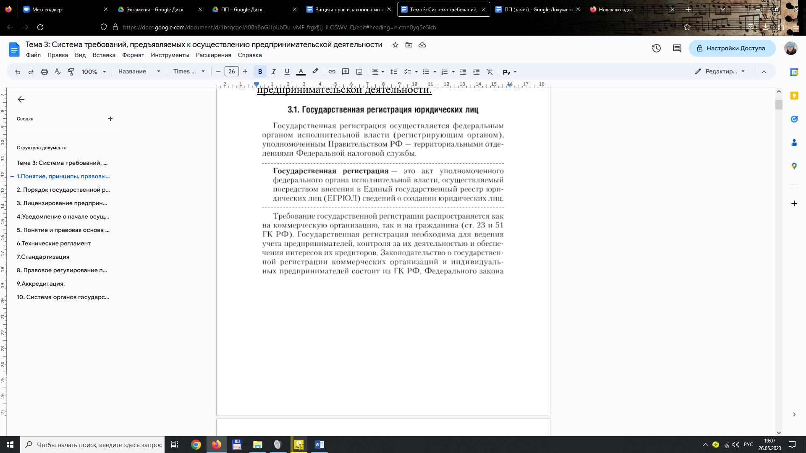Screen dimensions: 806x453
Task: Open the Формат menu
Action: click(133, 55)
